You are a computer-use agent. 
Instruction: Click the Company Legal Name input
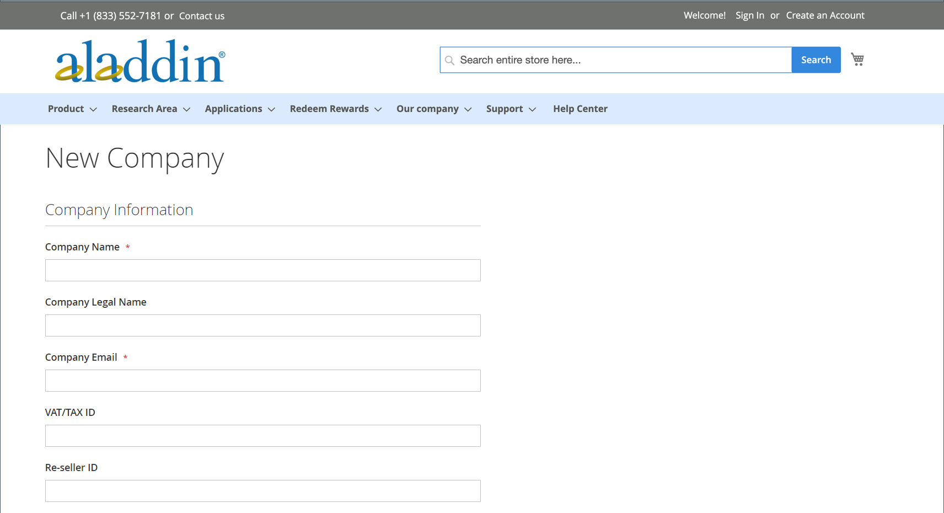[263, 325]
